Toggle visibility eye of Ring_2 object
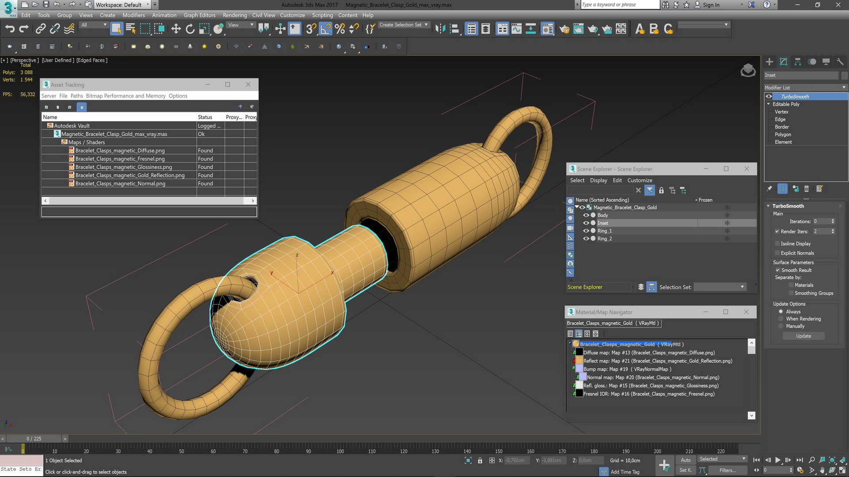 (586, 239)
